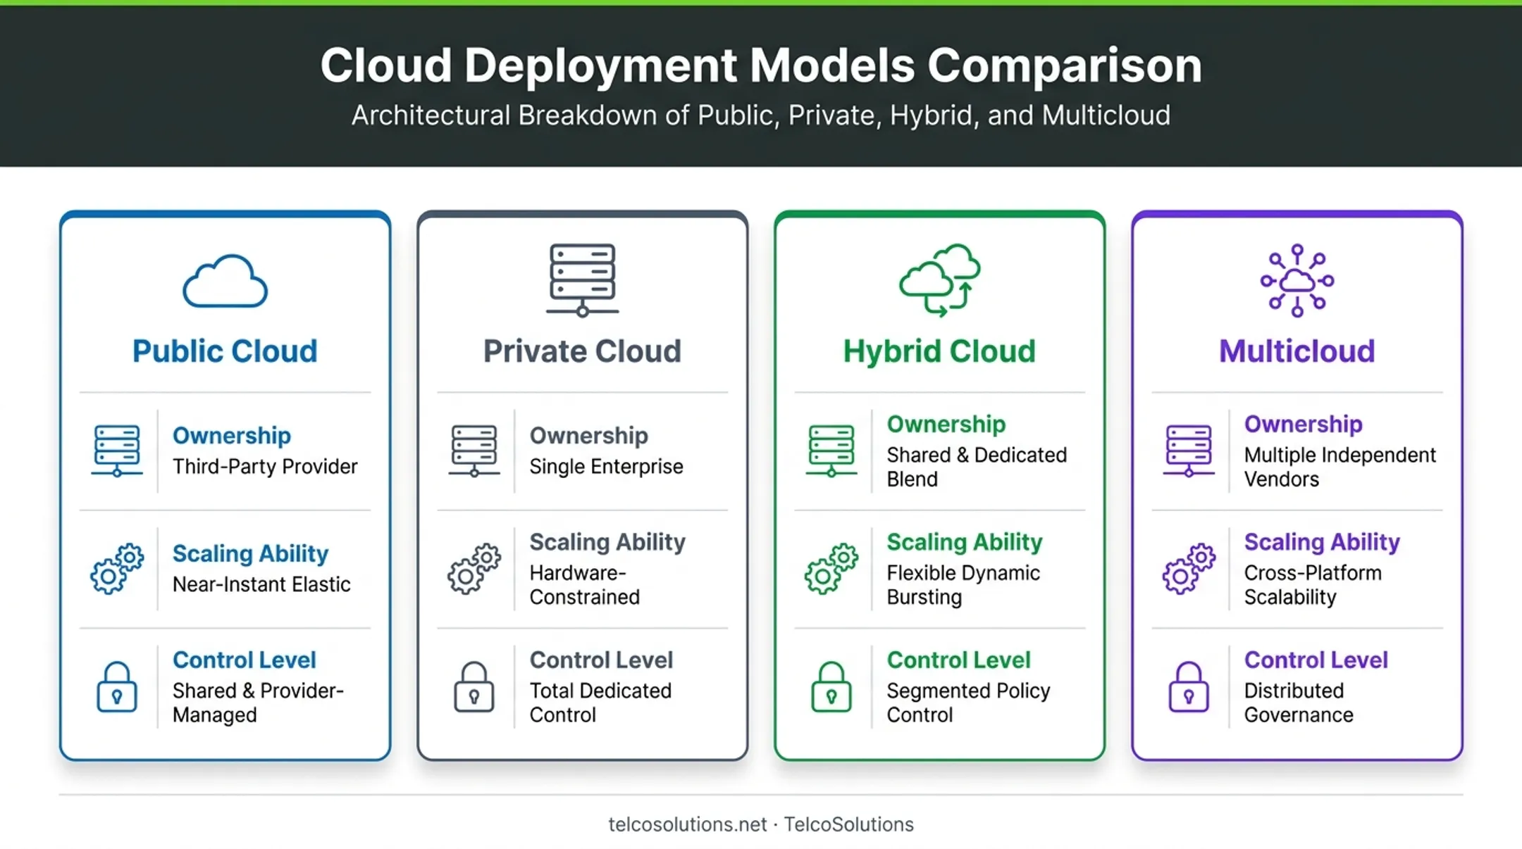Click the Public Cloud Ownership server icon
The image size is (1522, 849).
(117, 451)
